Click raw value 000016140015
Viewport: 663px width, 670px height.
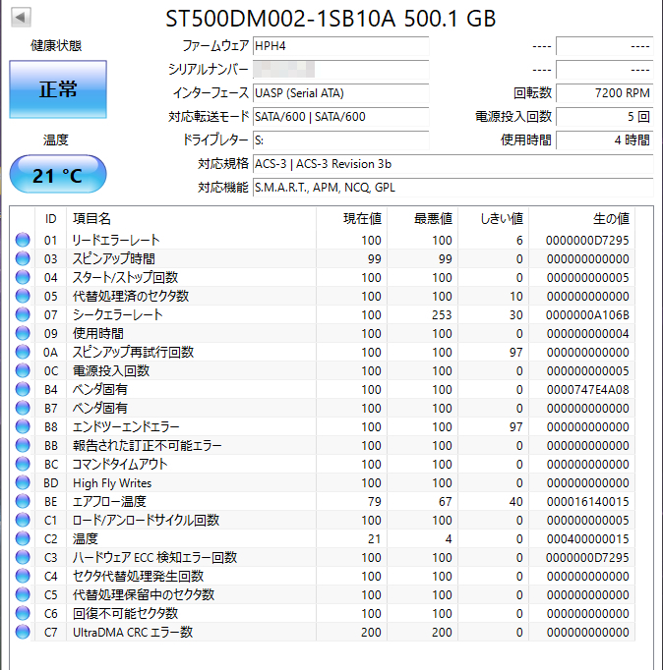(x=587, y=502)
